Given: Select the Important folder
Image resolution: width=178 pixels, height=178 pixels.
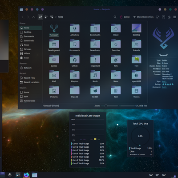Looking at the screenshot, I should [95, 59].
